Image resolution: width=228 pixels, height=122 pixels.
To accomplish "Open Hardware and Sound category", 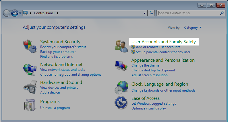I will click(61, 82).
